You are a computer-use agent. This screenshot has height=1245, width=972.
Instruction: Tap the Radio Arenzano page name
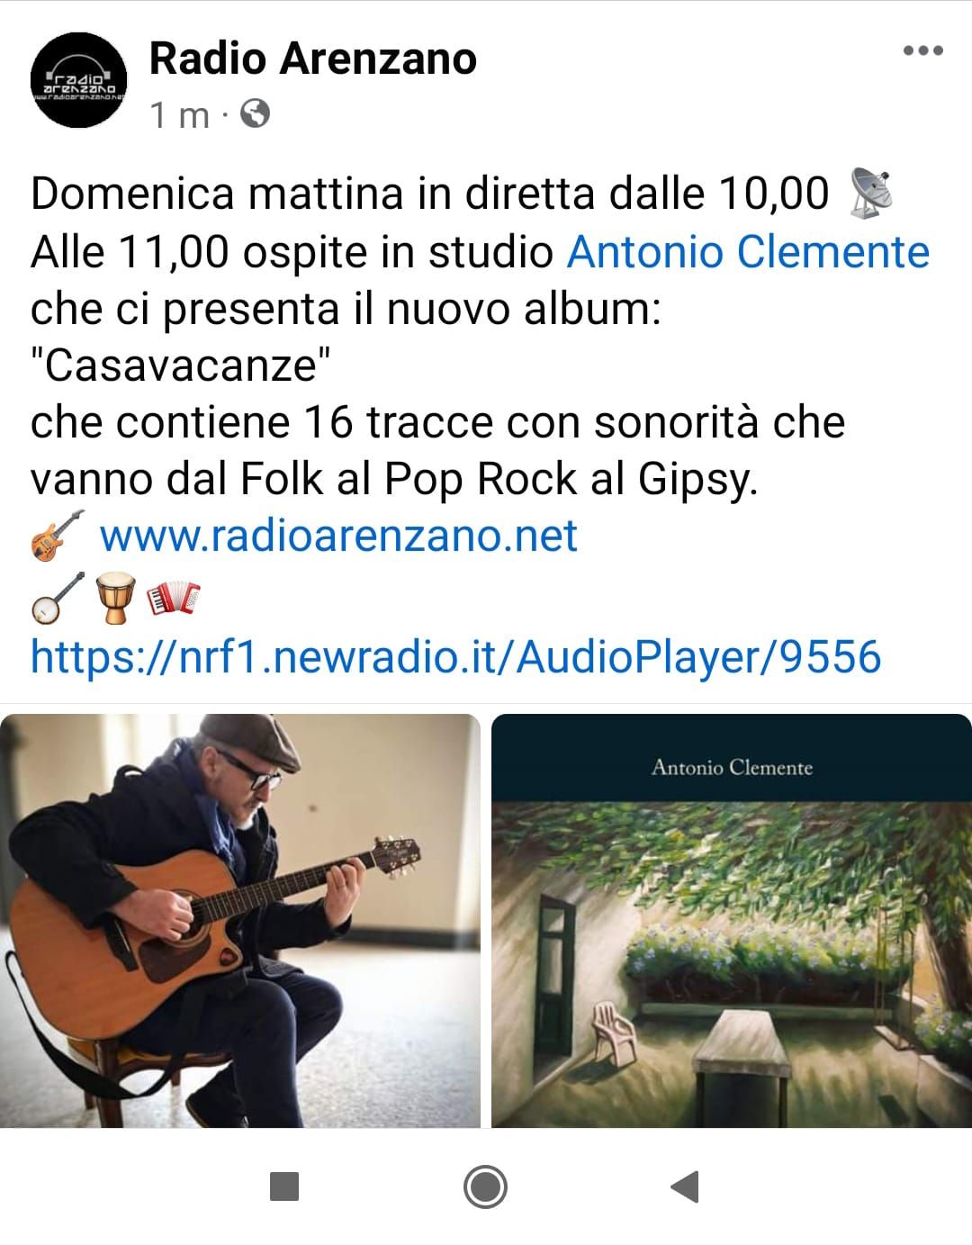[312, 59]
